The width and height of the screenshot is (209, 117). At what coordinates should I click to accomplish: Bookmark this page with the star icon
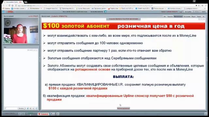[199, 6]
